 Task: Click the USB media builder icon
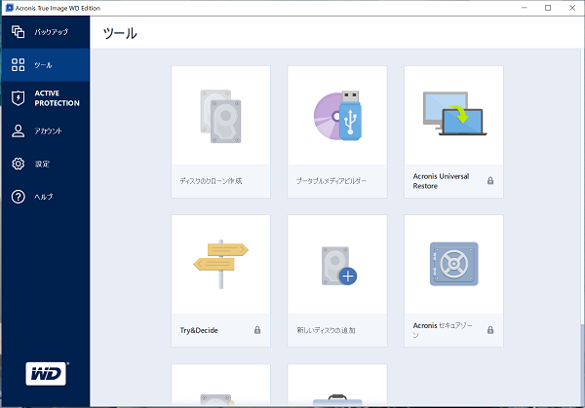pos(337,115)
